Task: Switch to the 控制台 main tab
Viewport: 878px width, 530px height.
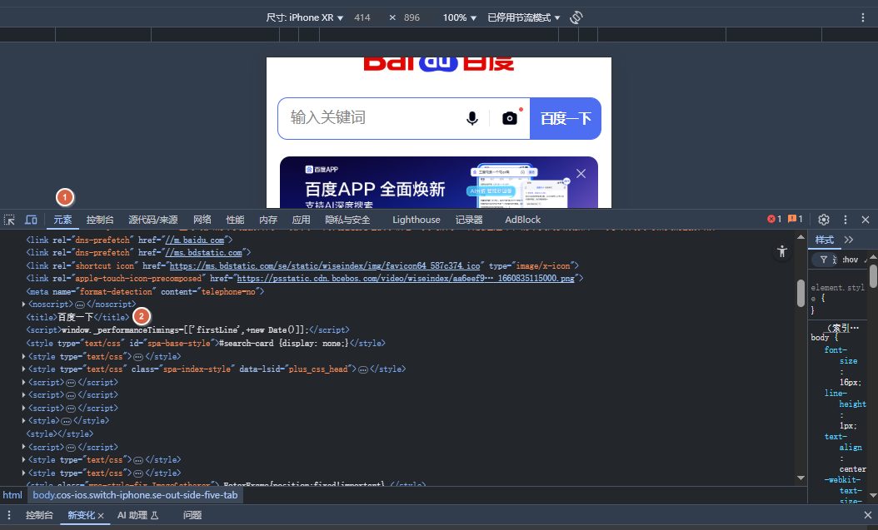Action: click(x=100, y=220)
